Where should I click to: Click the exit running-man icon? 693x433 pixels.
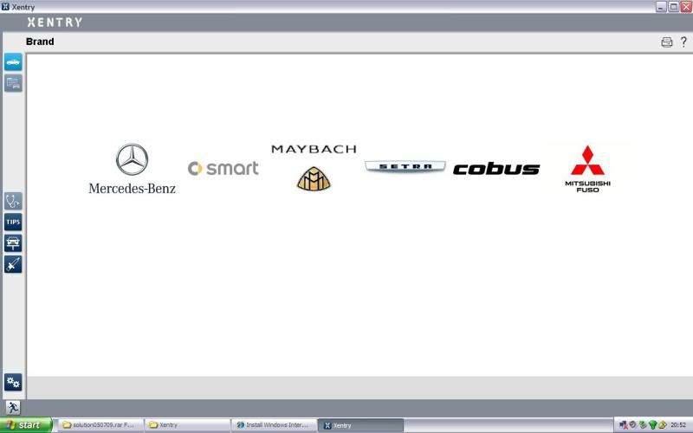[13, 407]
